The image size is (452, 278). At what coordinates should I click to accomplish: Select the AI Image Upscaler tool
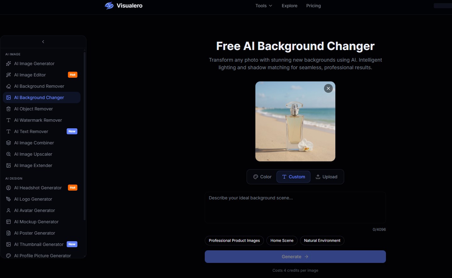tap(33, 154)
